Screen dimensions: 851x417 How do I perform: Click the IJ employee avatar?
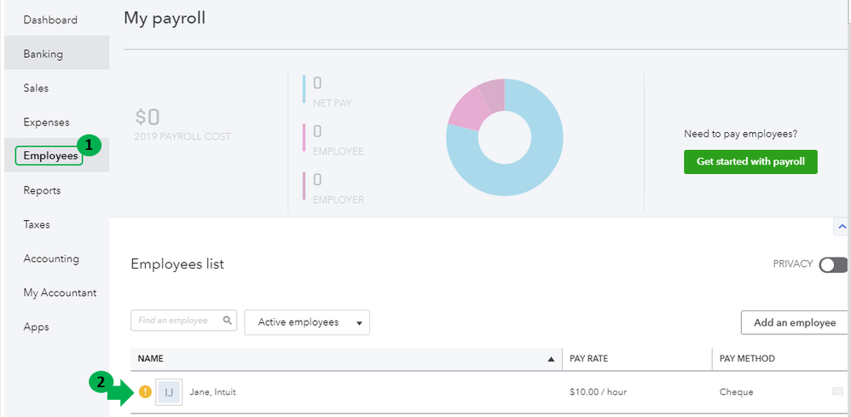(169, 392)
